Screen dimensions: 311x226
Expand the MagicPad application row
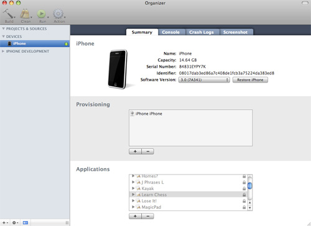(x=133, y=207)
